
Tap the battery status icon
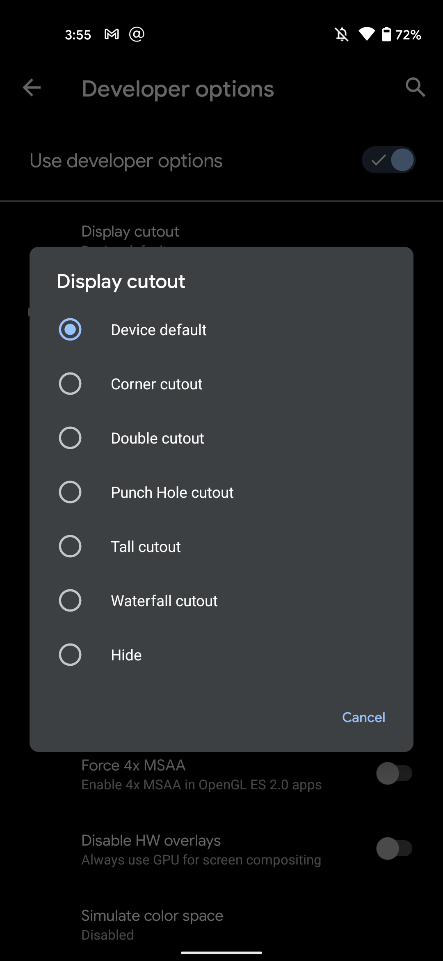point(386,34)
